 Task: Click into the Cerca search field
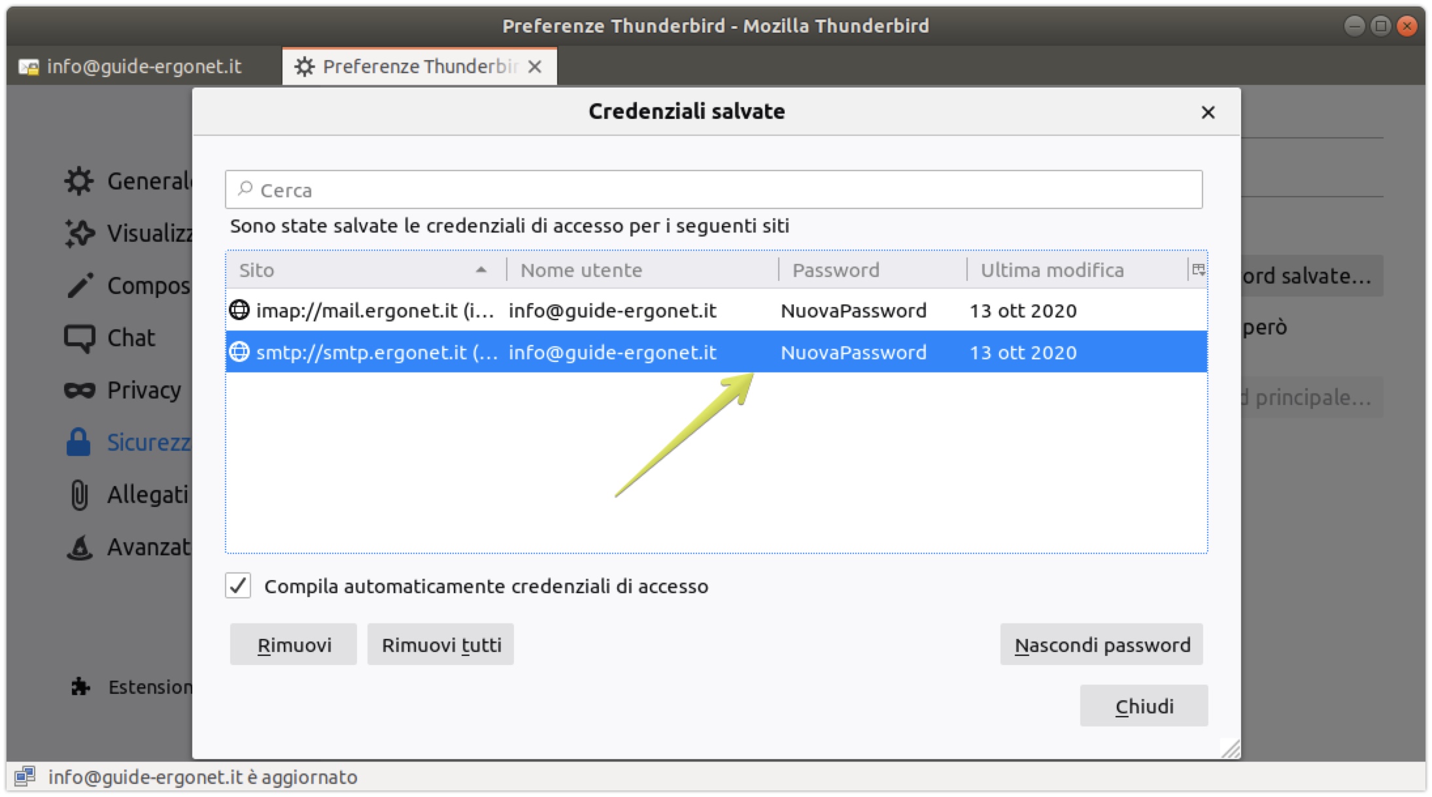(714, 190)
